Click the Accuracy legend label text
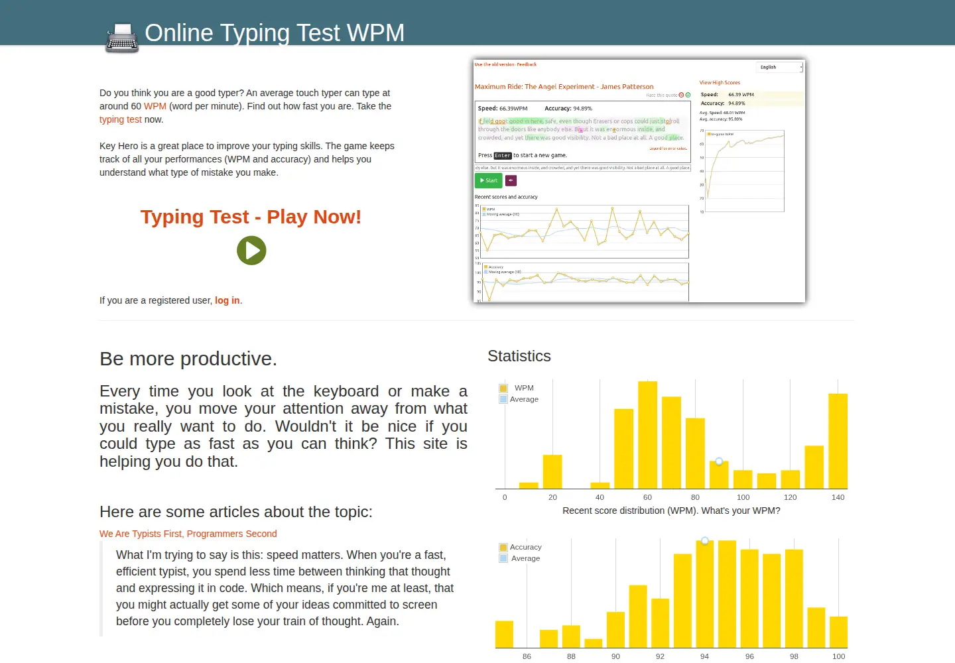Screen dimensions: 955x663 (526, 547)
